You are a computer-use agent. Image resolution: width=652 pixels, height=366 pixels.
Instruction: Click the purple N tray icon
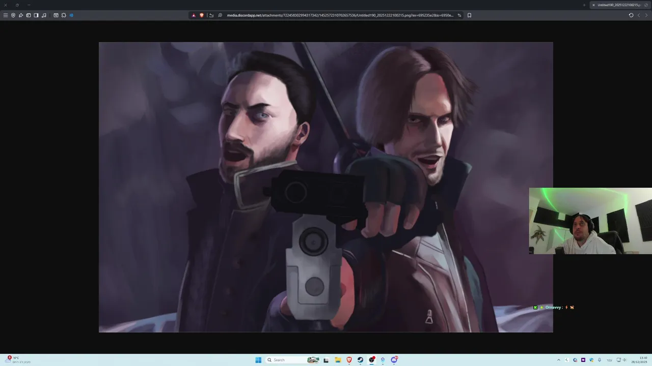click(x=583, y=360)
